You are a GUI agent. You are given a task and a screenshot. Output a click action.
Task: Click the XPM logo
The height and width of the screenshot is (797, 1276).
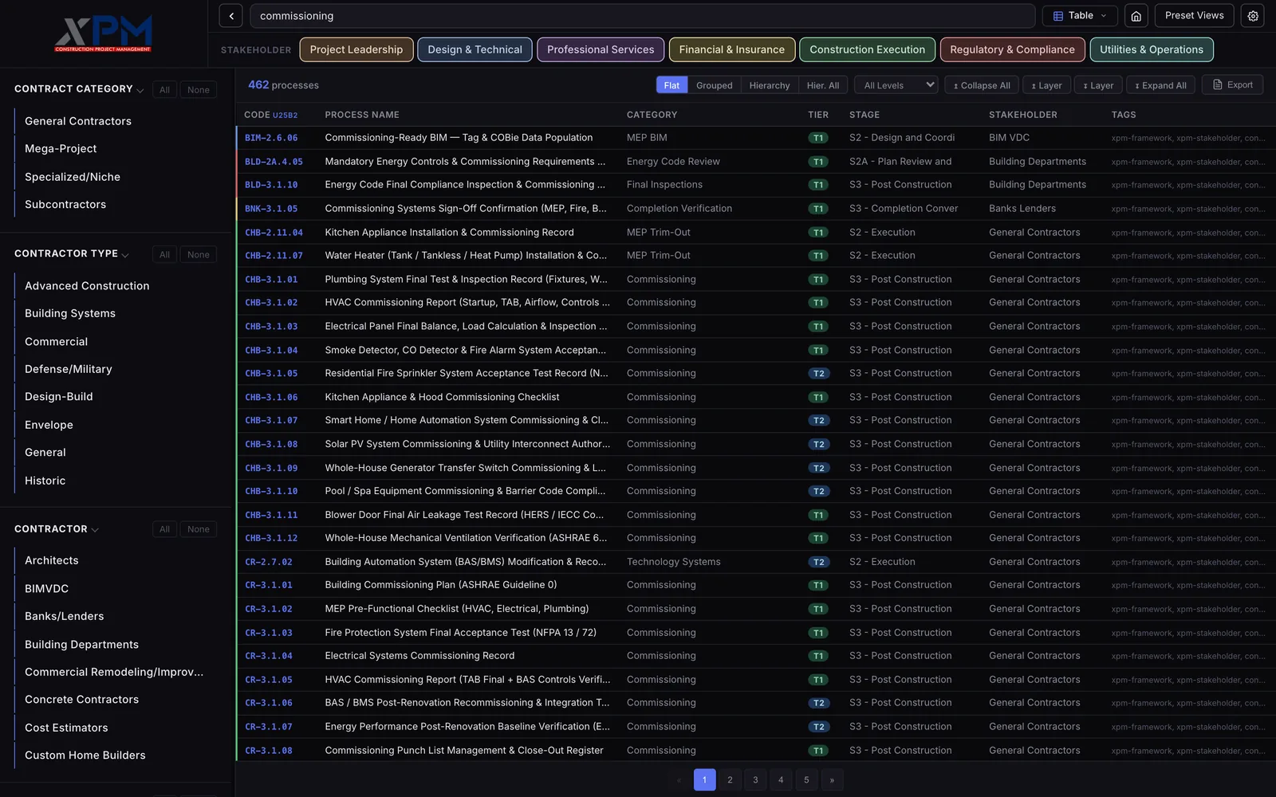click(104, 33)
